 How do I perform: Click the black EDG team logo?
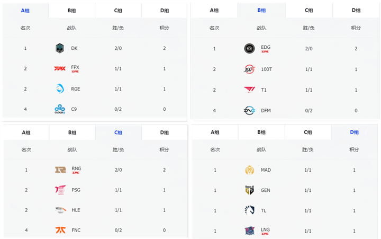pos(249,48)
